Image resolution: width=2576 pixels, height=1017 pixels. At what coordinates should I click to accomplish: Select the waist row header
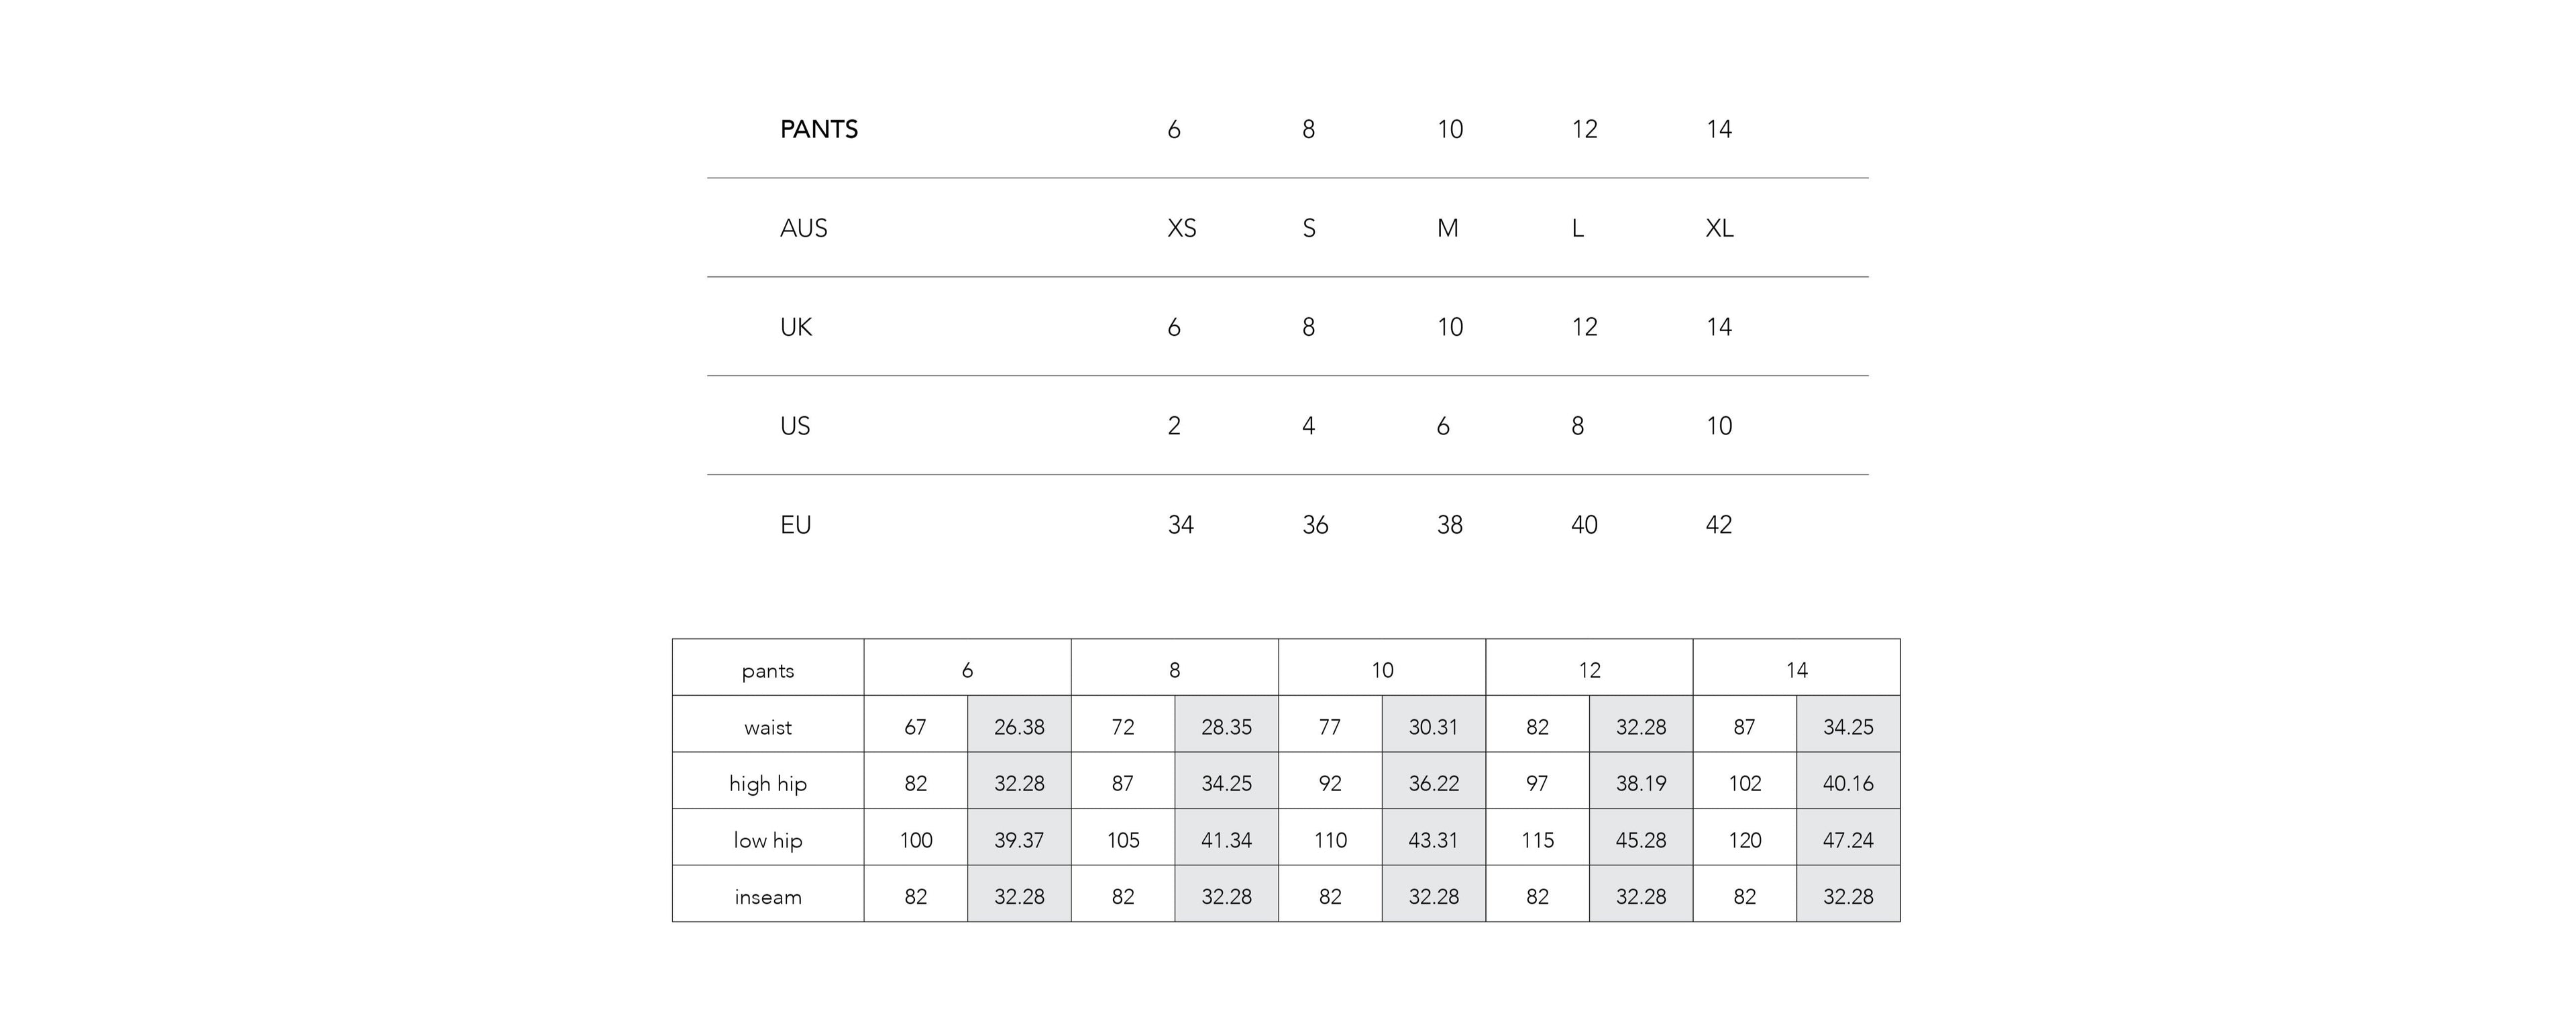(768, 724)
